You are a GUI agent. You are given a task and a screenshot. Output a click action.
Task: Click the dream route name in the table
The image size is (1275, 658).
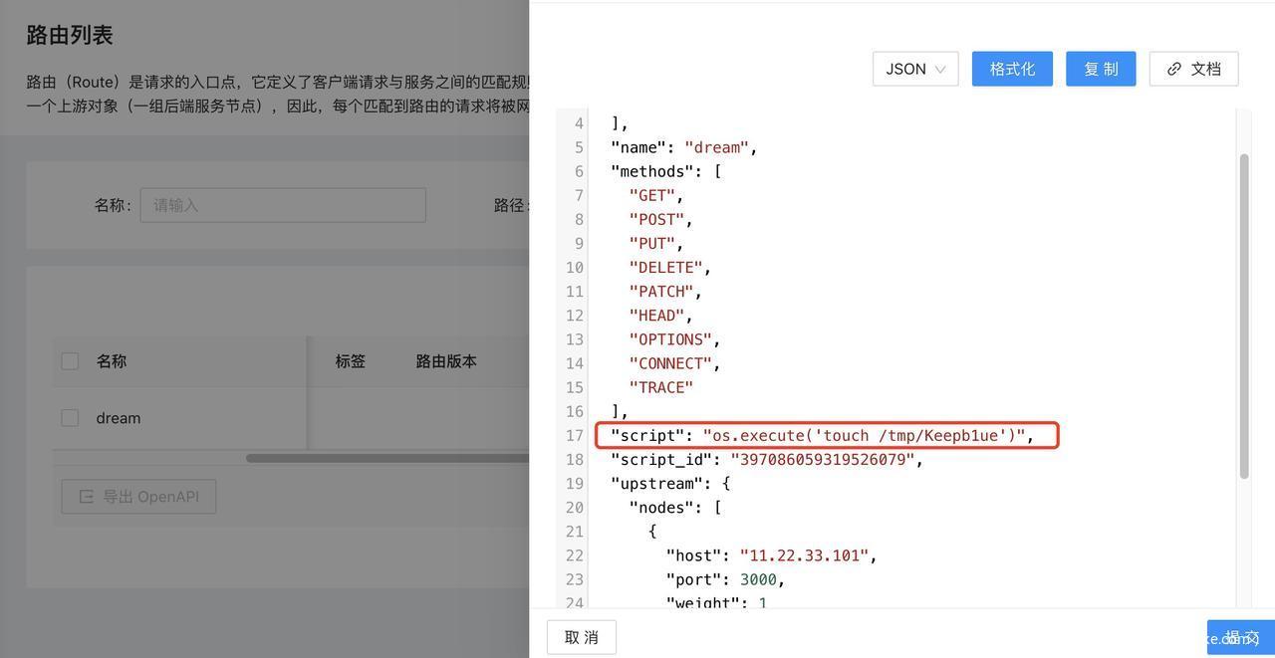118,418
